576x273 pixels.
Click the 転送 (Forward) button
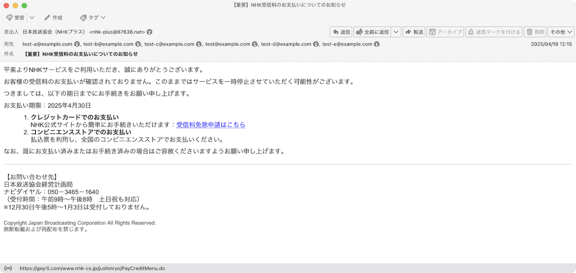414,32
